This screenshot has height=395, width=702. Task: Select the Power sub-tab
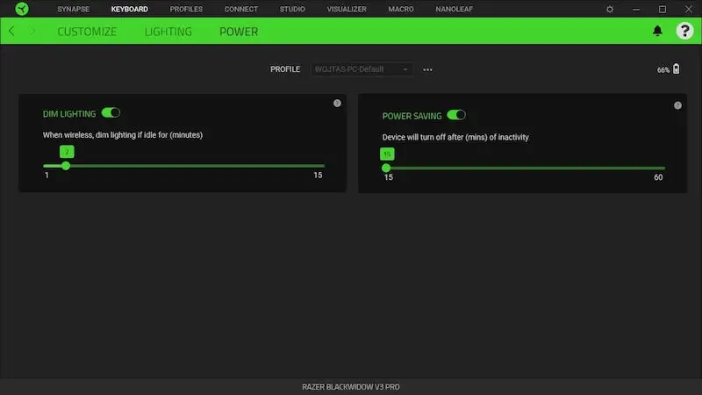point(239,32)
